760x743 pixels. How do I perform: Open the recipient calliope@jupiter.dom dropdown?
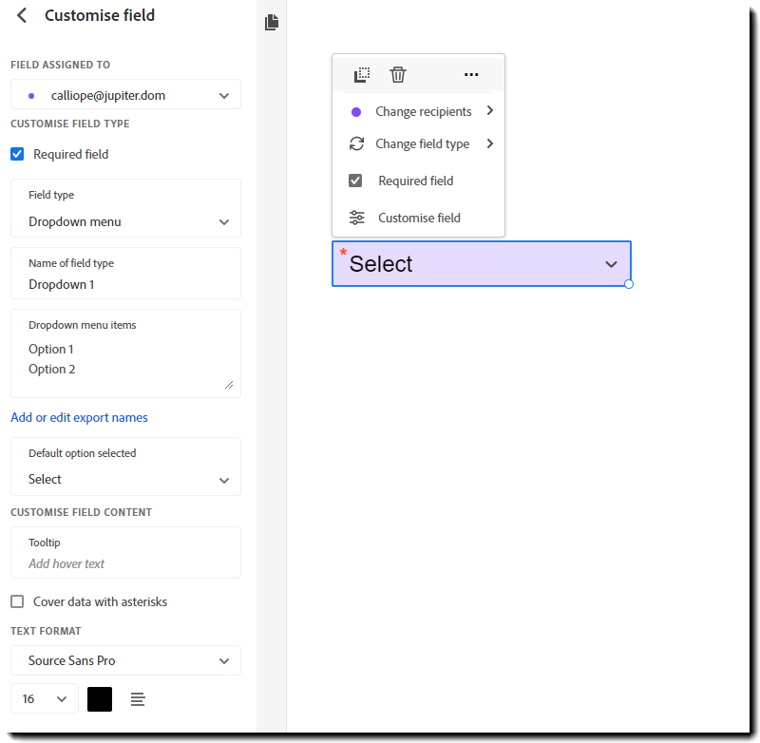tap(125, 95)
